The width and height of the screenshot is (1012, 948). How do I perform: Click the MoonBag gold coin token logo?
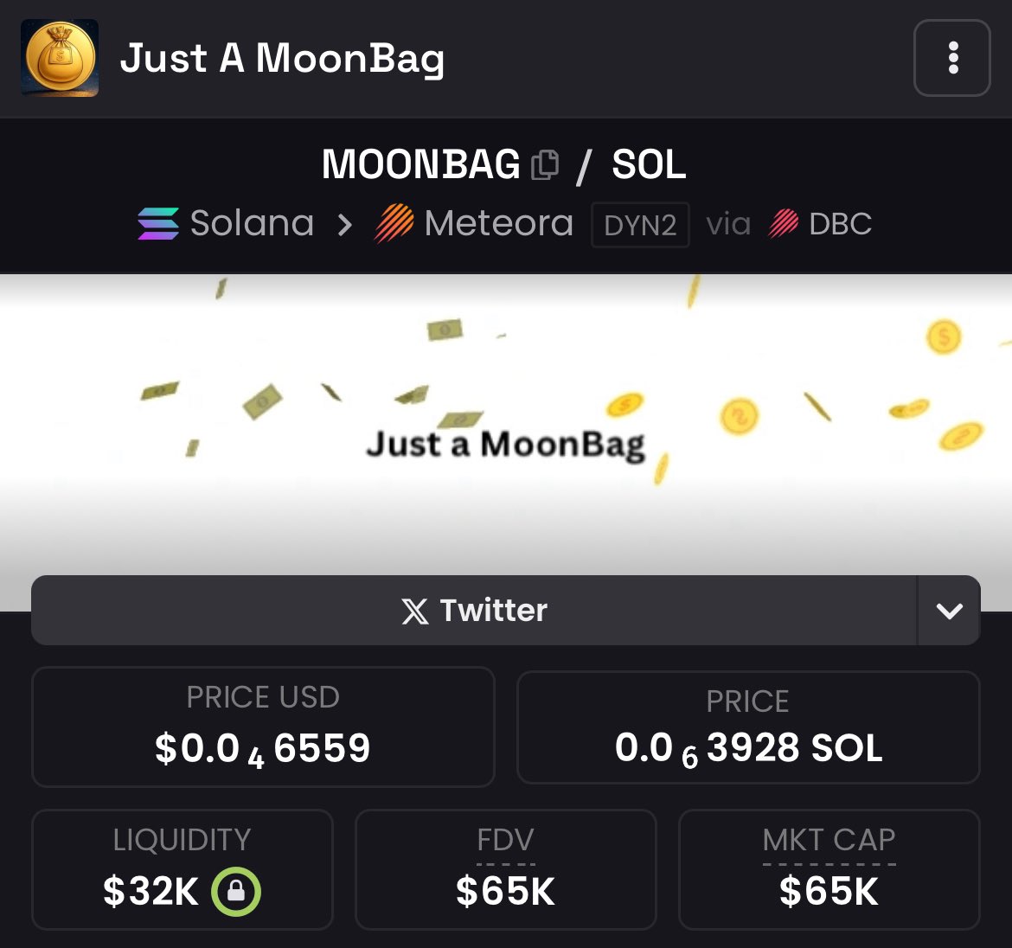[x=60, y=58]
